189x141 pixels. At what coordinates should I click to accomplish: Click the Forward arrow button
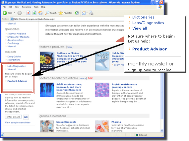point(20,13)
